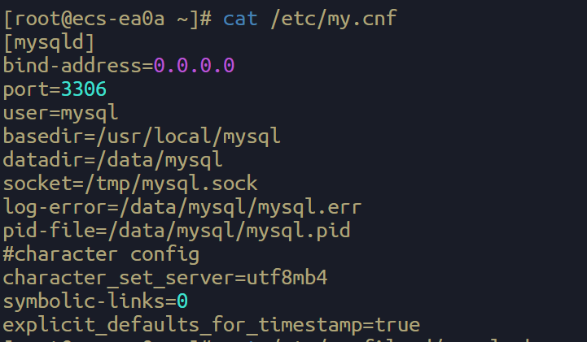This screenshot has width=587, height=342.
Task: Click the blue cat command
Action: click(239, 18)
